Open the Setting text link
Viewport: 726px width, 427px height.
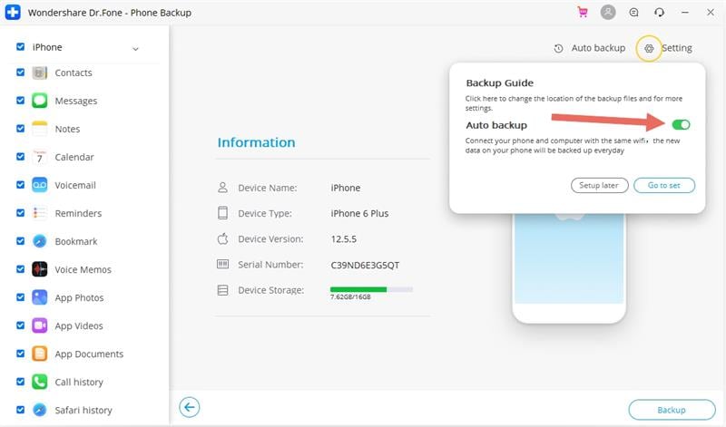[676, 48]
